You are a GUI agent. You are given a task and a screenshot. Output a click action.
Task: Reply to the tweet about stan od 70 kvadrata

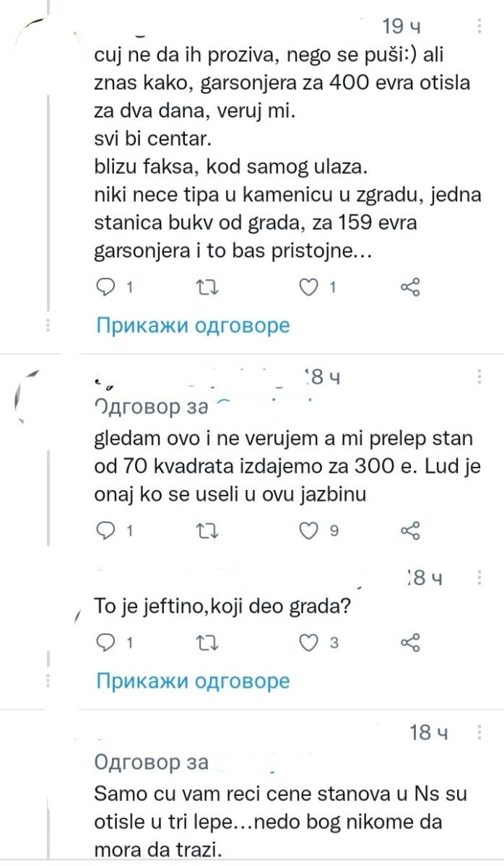point(107,530)
